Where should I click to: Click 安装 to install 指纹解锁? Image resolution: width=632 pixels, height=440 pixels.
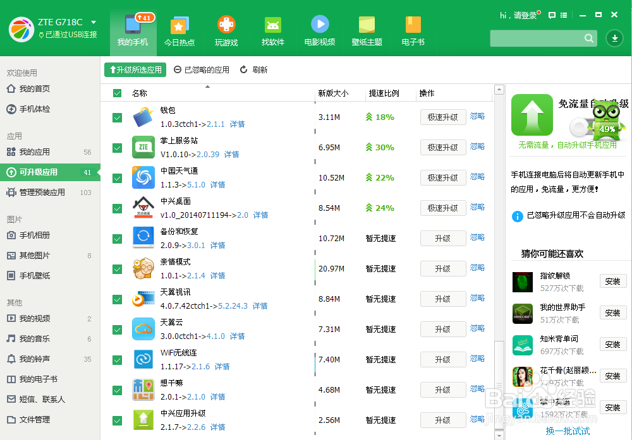(x=612, y=282)
